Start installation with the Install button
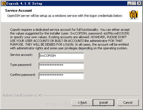Viewport: 143px width, 110px height. click(x=103, y=103)
